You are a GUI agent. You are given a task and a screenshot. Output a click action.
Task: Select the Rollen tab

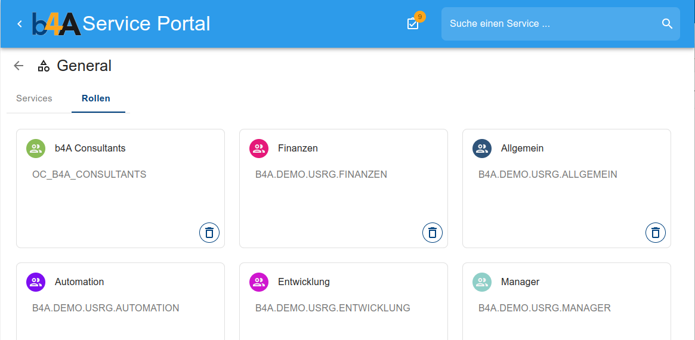coord(96,98)
